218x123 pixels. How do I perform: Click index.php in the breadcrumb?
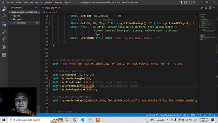[x=51, y=12]
